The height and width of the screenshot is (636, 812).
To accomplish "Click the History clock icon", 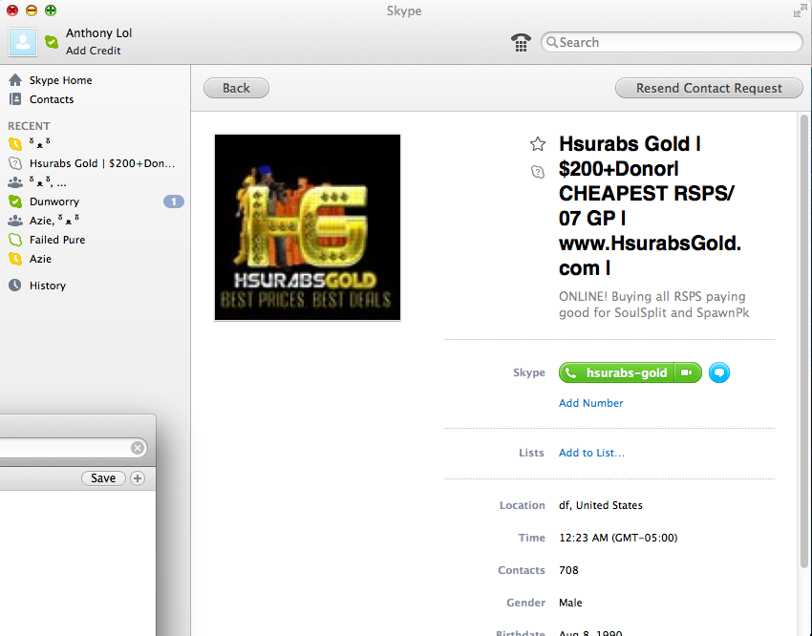I will (15, 286).
